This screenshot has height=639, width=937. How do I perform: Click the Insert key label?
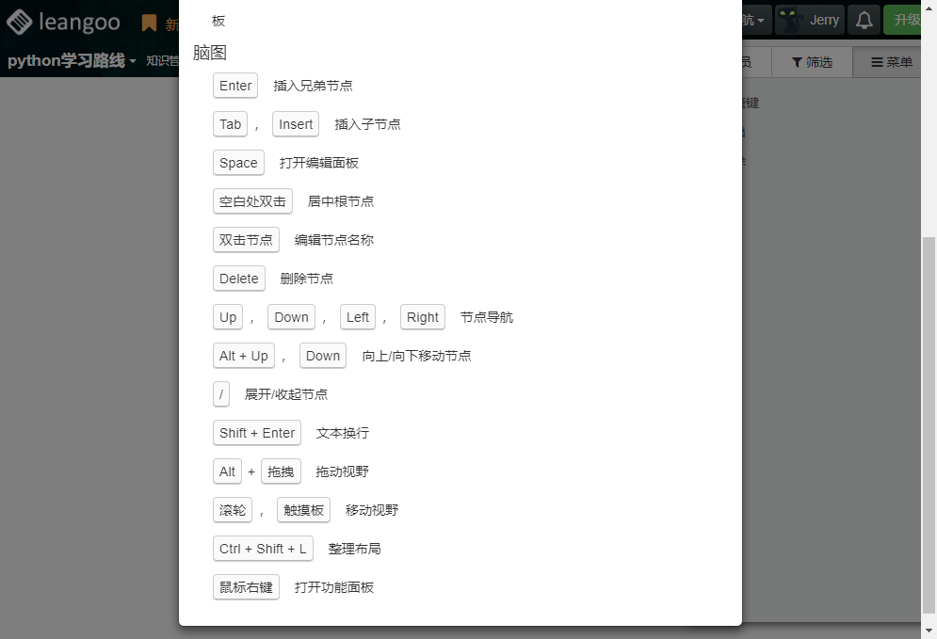click(x=296, y=124)
